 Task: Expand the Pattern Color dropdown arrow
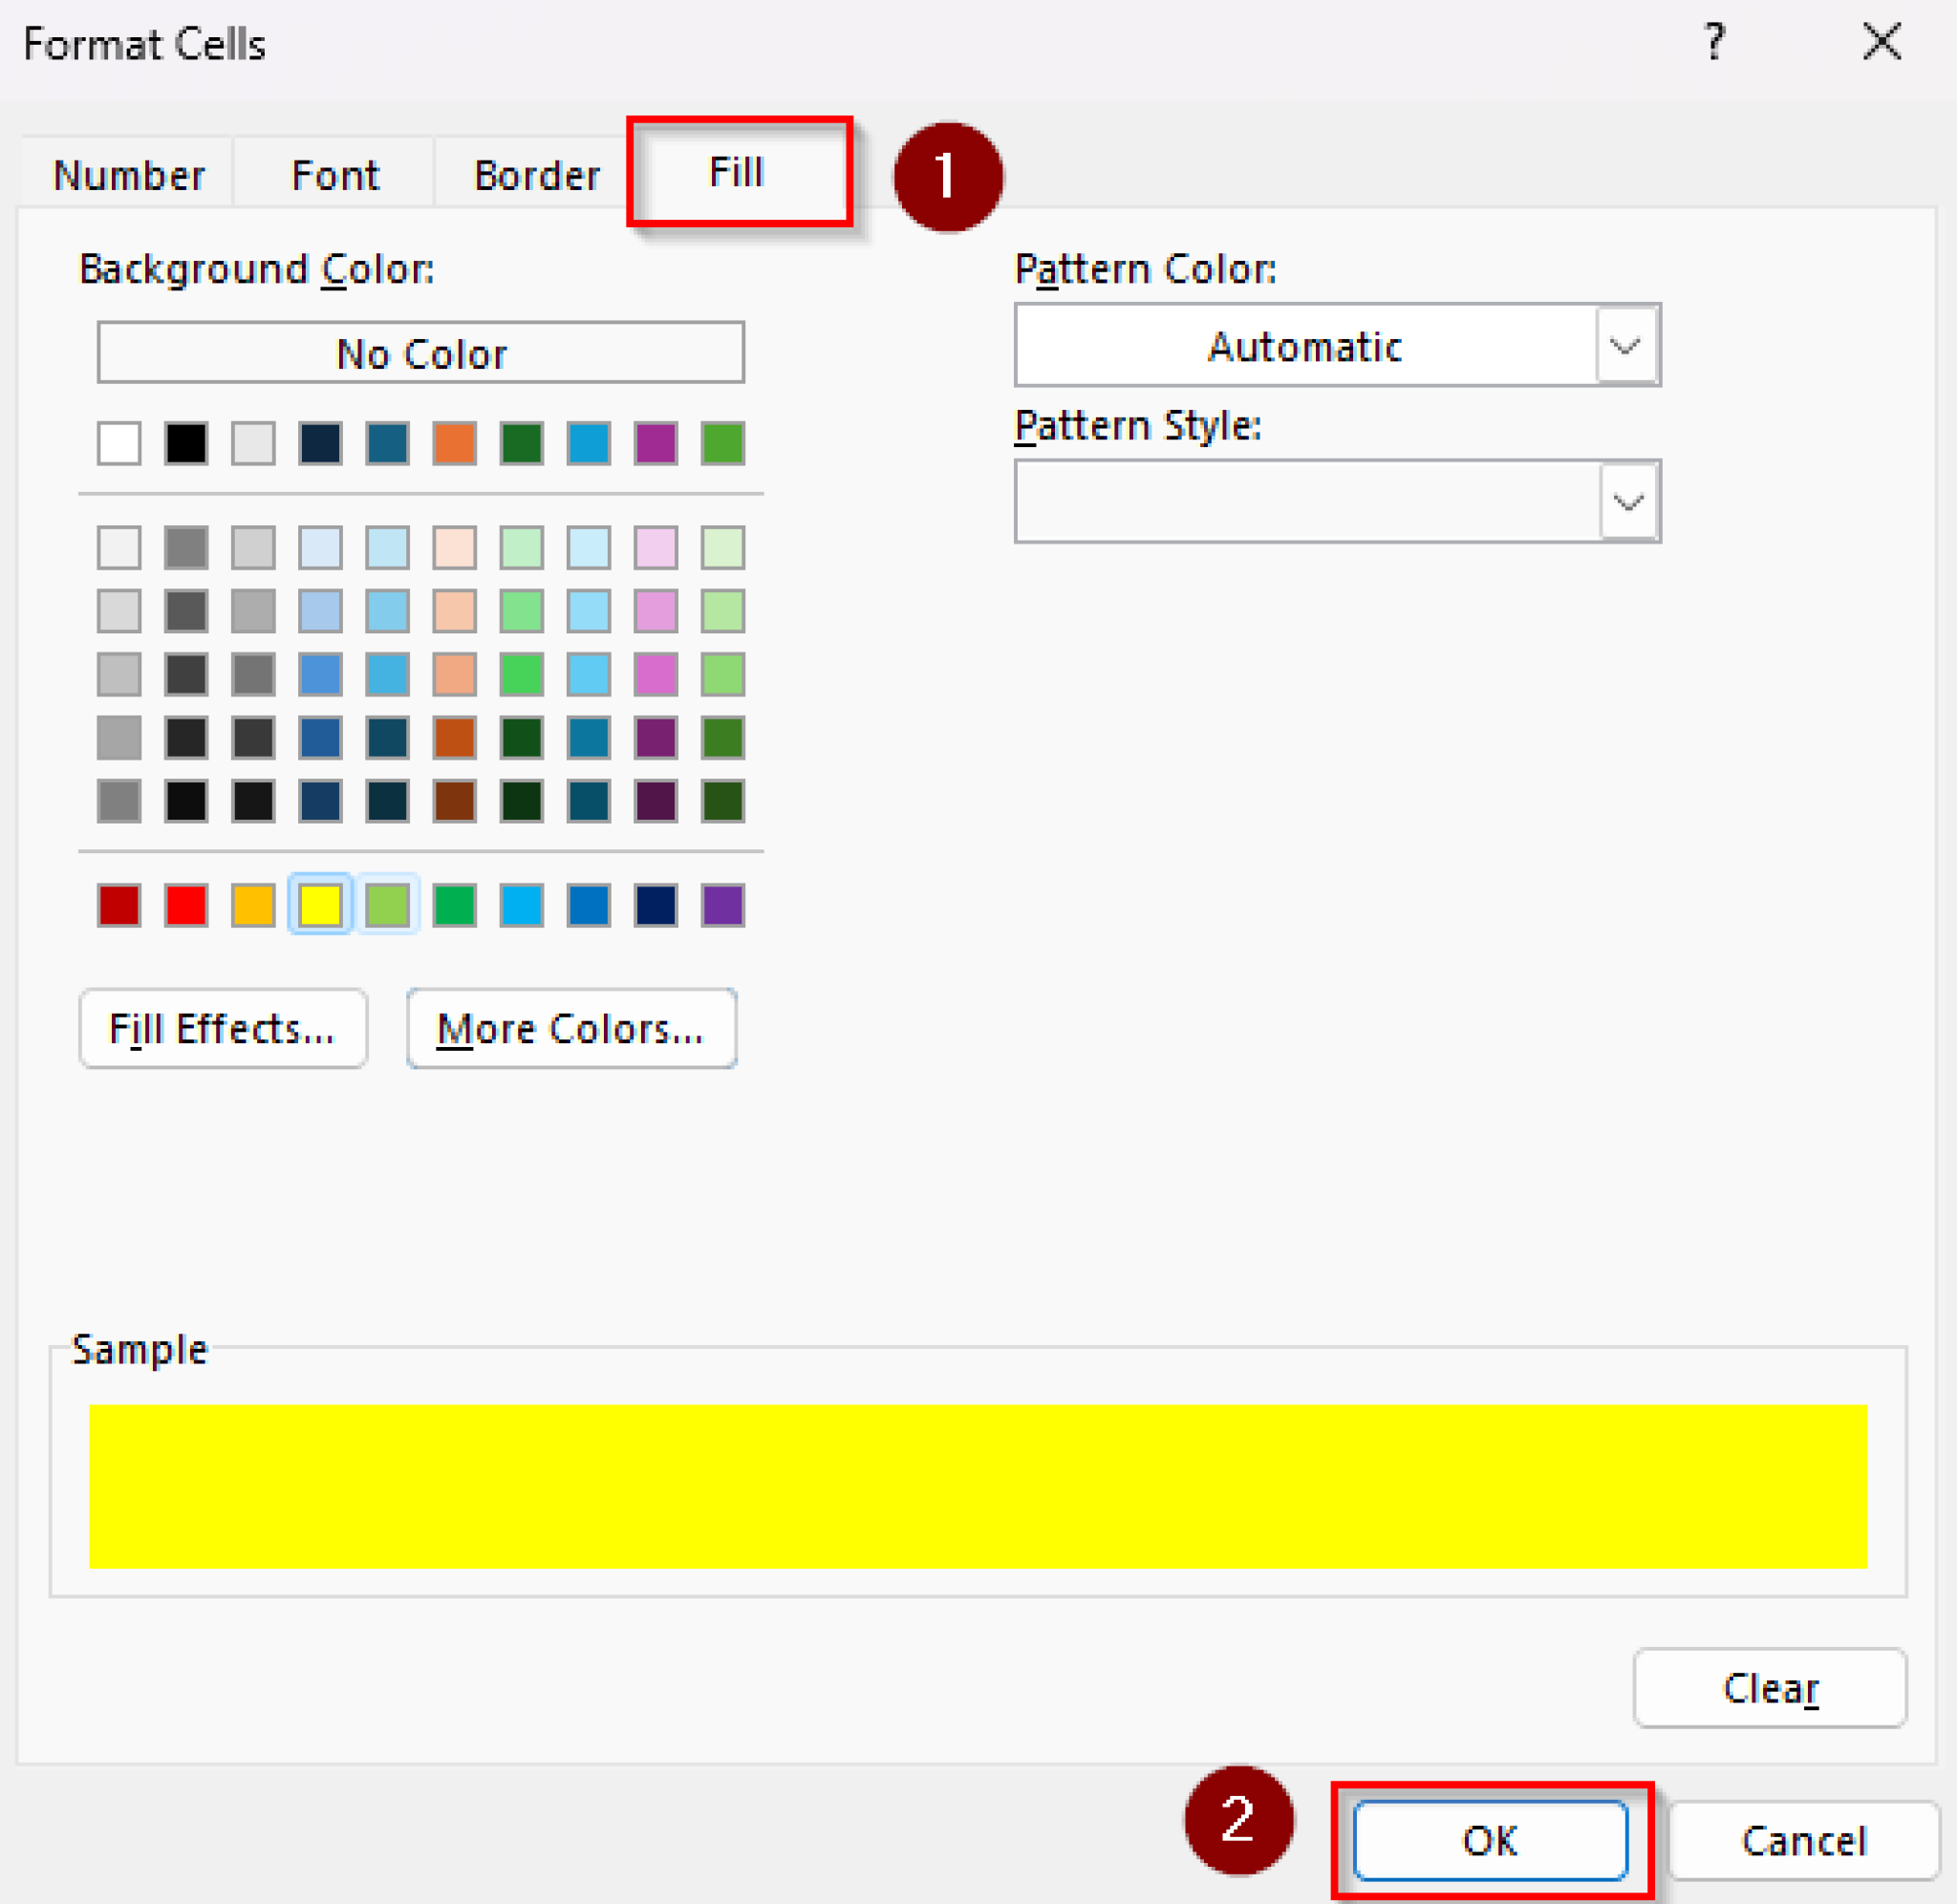coord(1626,346)
